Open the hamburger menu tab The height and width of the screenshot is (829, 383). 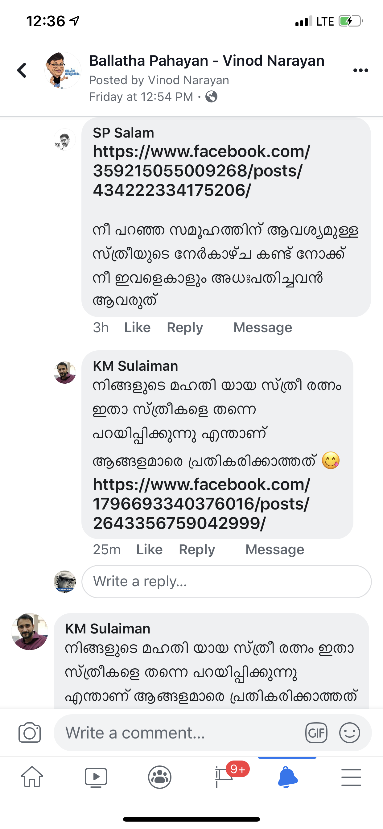[351, 777]
